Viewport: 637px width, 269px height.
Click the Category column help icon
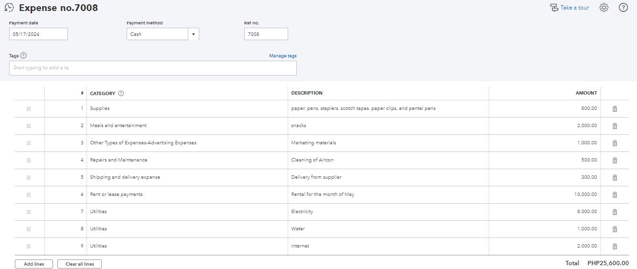click(x=121, y=94)
